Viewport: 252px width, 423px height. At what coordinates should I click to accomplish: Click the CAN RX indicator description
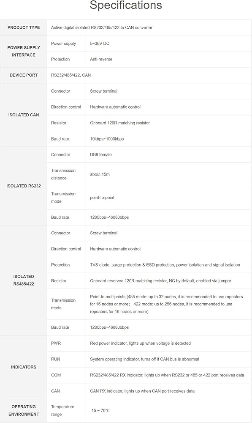point(142,391)
